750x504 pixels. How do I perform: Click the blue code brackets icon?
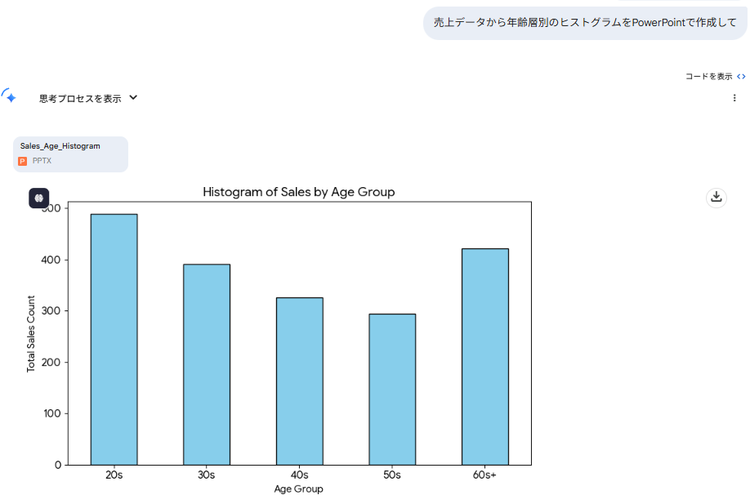pyautogui.click(x=741, y=77)
